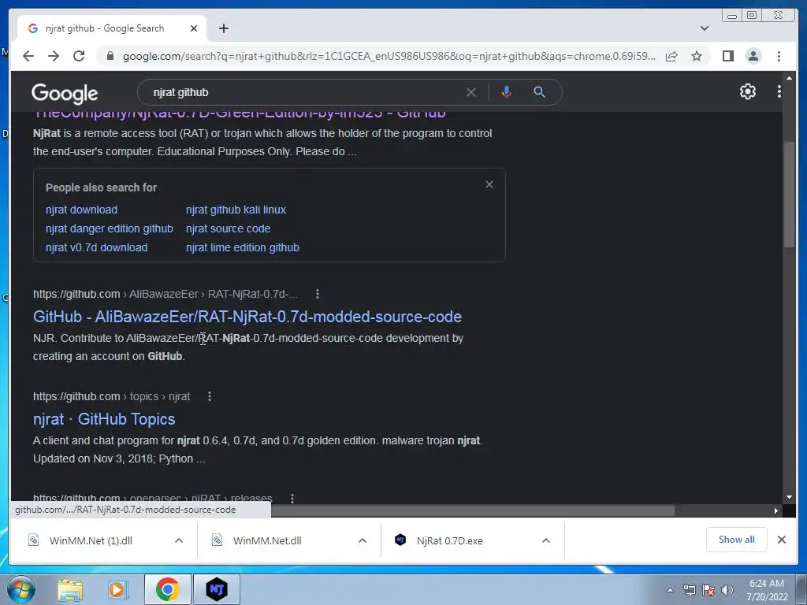Open the WinMM.Net (1).dll download file
The image size is (807, 605).
(91, 540)
